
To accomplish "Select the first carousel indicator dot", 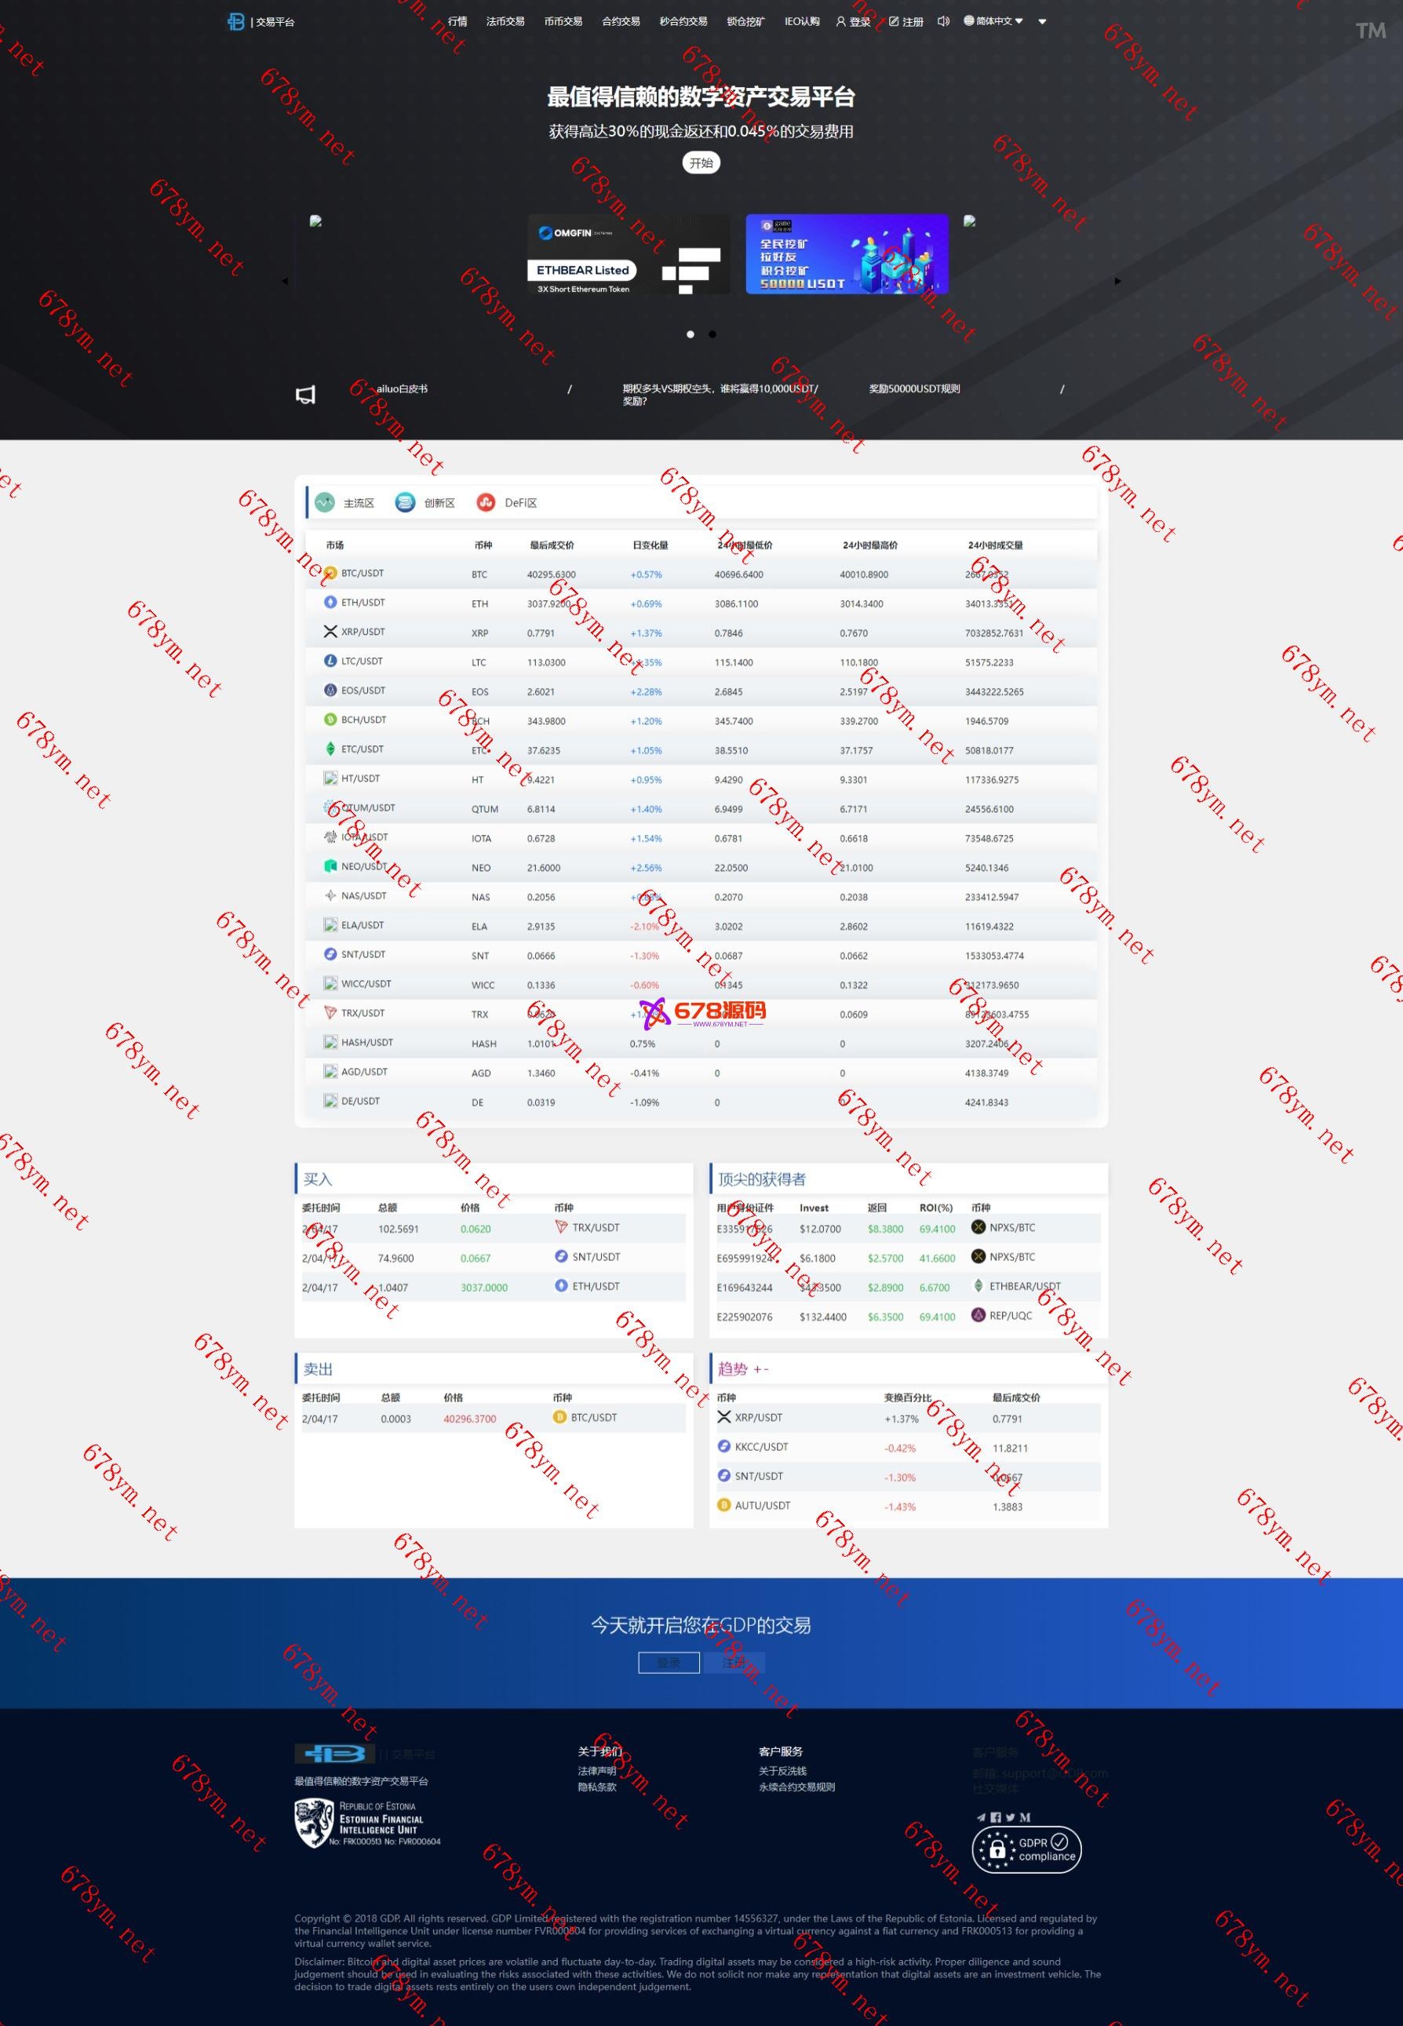I will click(690, 334).
